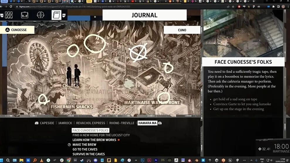Select task Survive in the Caves
Image resolution: width=290 pixels, height=163 pixels.
point(89,154)
